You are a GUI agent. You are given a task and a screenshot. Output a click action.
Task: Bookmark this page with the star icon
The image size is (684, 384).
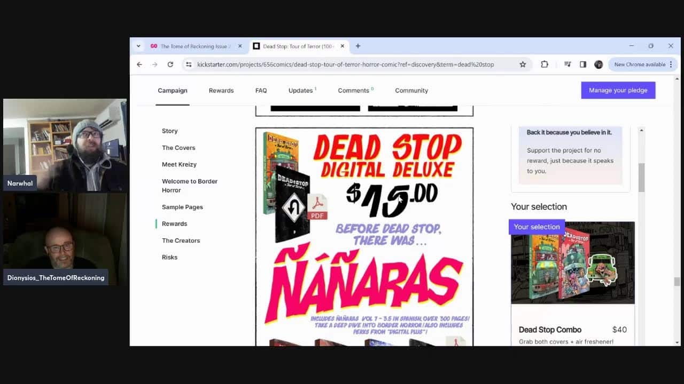(x=523, y=65)
